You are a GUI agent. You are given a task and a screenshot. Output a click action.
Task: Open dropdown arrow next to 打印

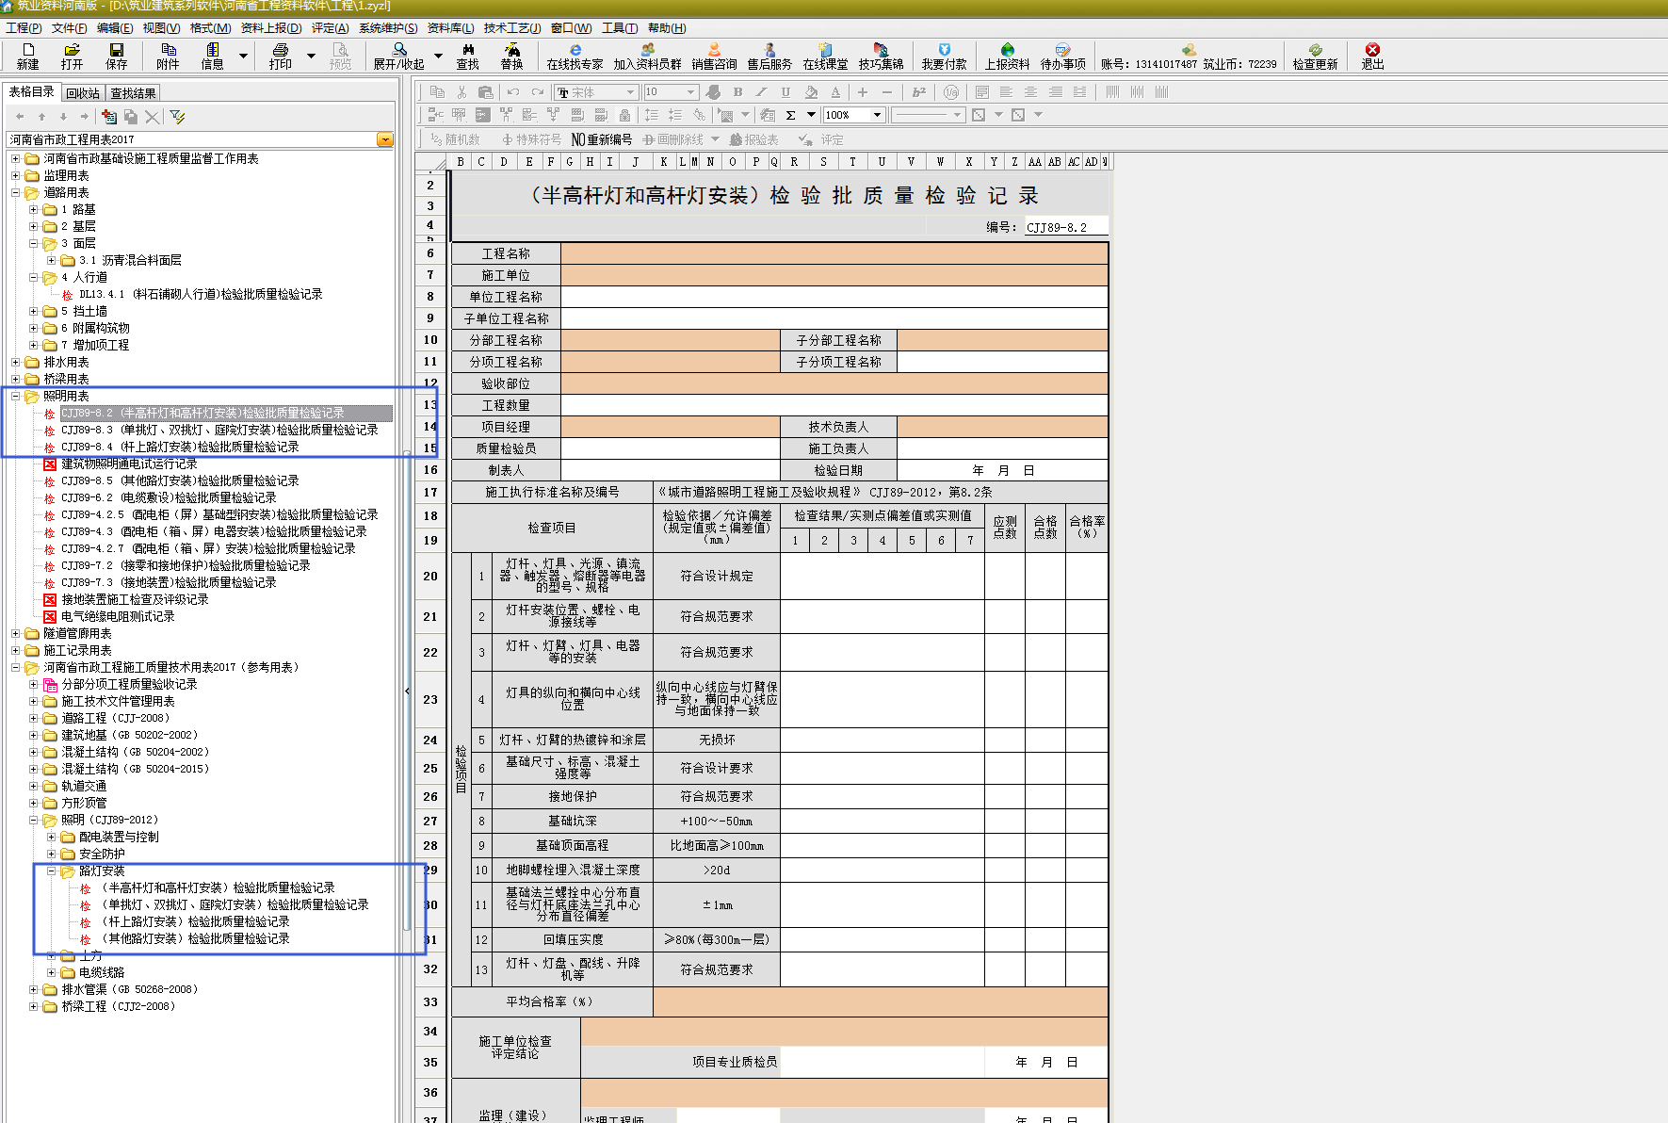[x=311, y=56]
